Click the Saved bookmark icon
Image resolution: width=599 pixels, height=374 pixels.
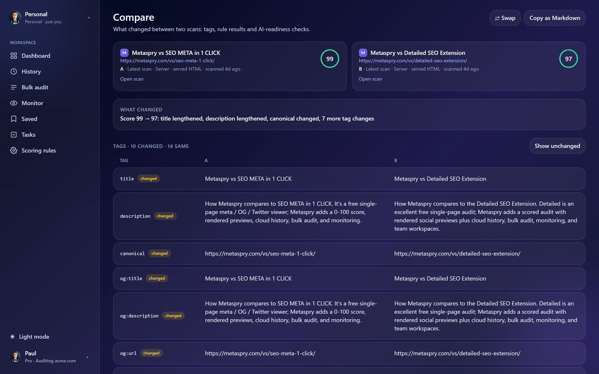point(14,119)
